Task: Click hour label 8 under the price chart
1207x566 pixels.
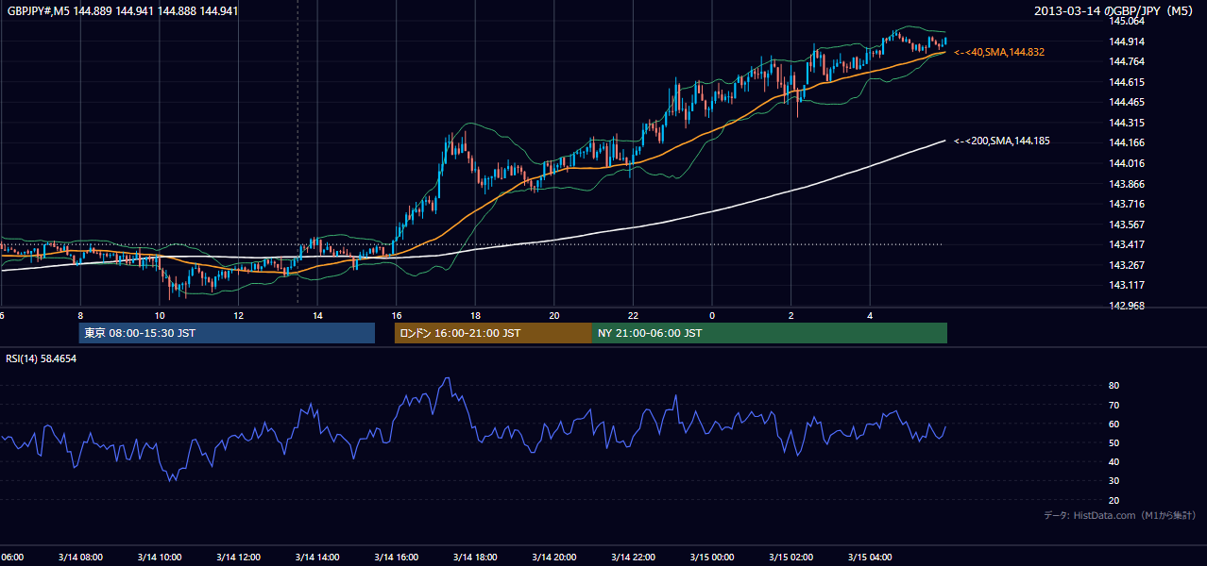Action: [80, 315]
